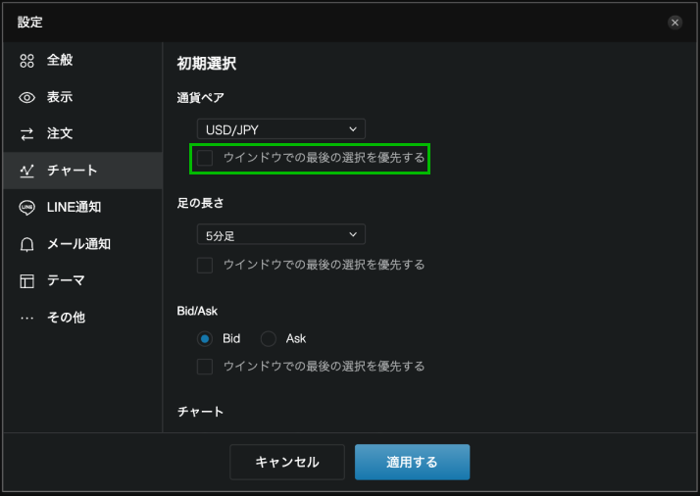Enable last-selection checkbox under Bid/Ask
The height and width of the screenshot is (496, 700).
205,367
